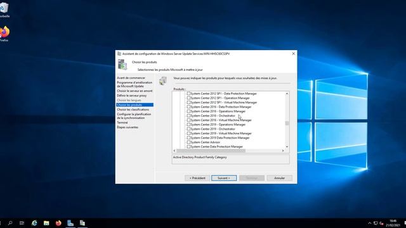Screen dimensions: 406x228
Task: Select the "System Center Data Protection Manager" row text
Action: (x=216, y=146)
